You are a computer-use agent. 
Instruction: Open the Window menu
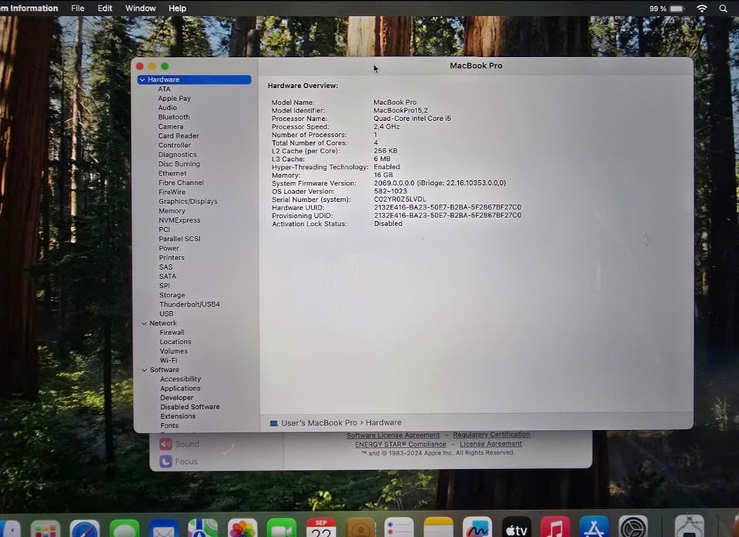pyautogui.click(x=140, y=8)
